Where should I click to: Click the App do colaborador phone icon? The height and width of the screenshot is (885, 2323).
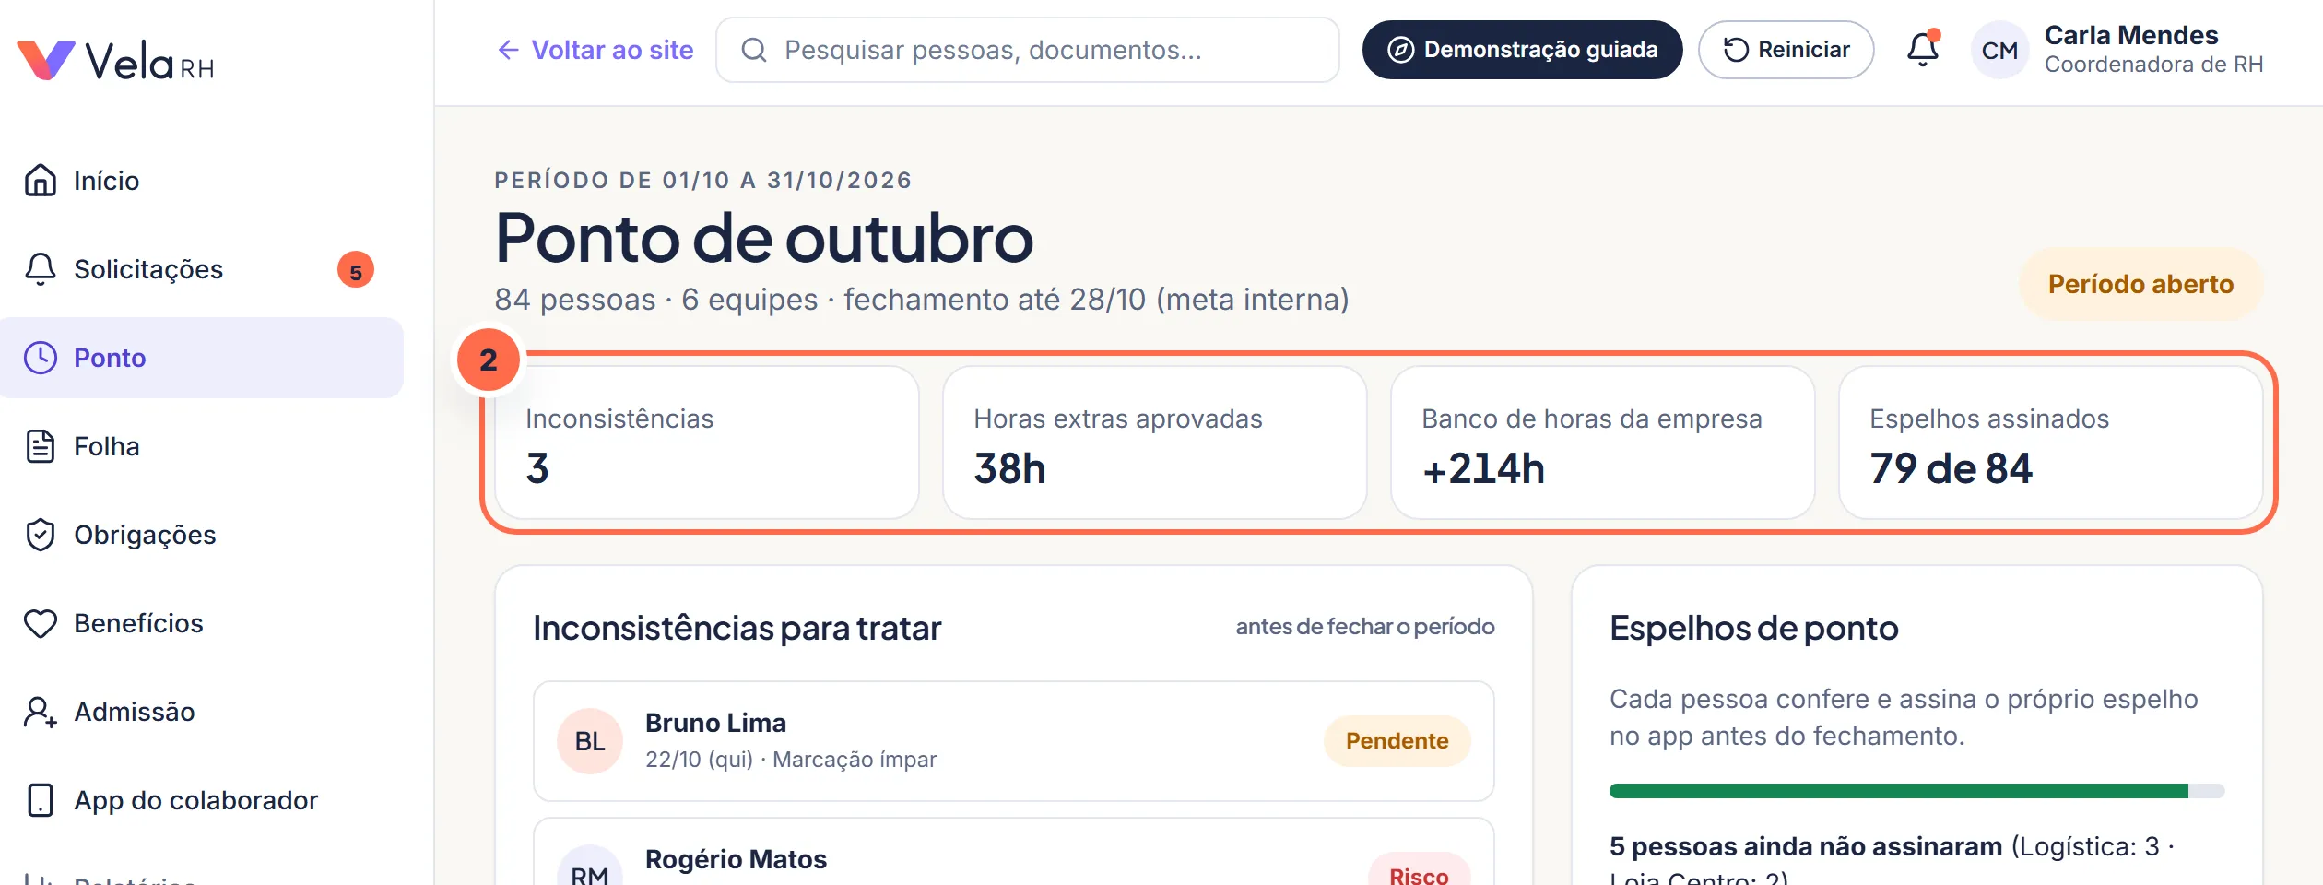[x=41, y=800]
